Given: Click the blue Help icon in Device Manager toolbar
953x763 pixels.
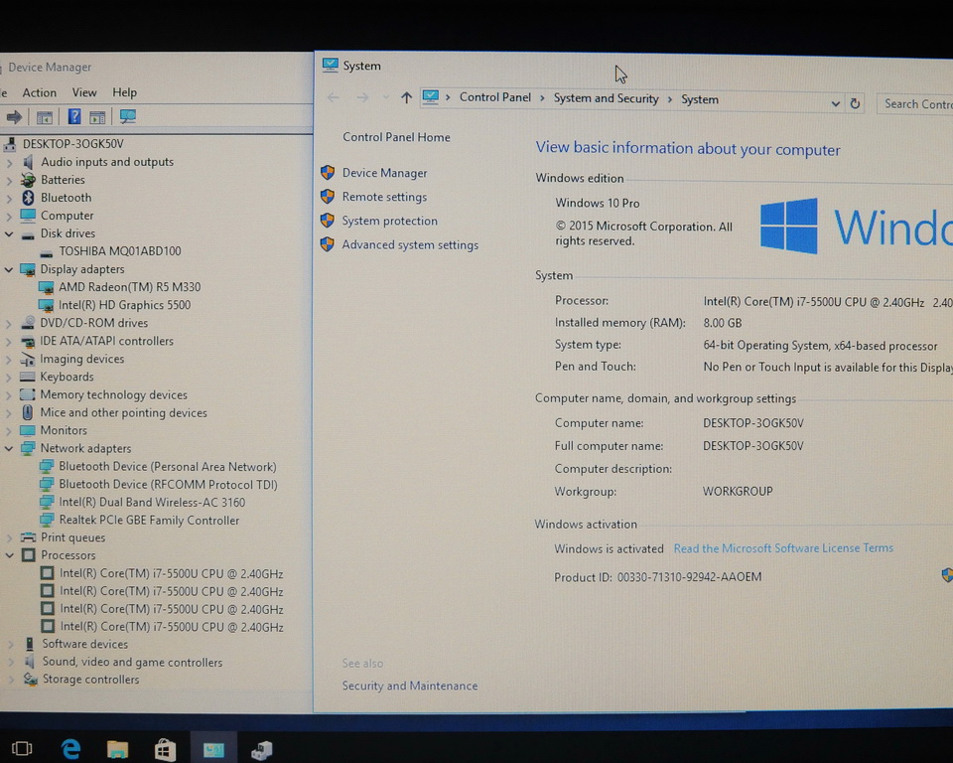Looking at the screenshot, I should pos(74,116).
